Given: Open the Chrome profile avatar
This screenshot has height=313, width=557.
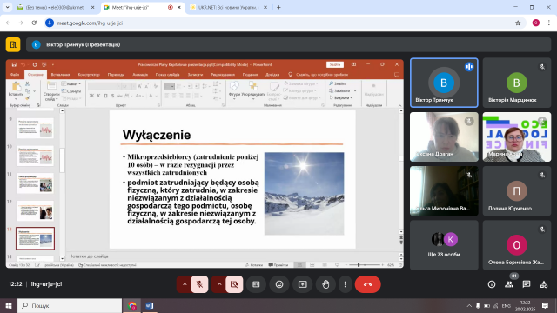Looking at the screenshot, I should click(536, 23).
